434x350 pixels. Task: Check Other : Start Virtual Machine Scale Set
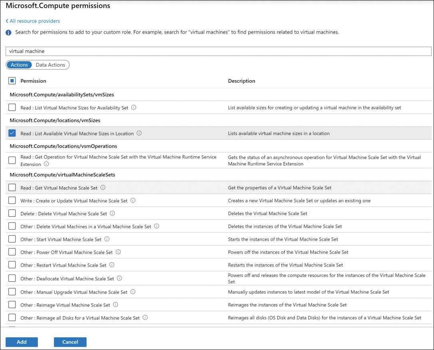(12, 239)
